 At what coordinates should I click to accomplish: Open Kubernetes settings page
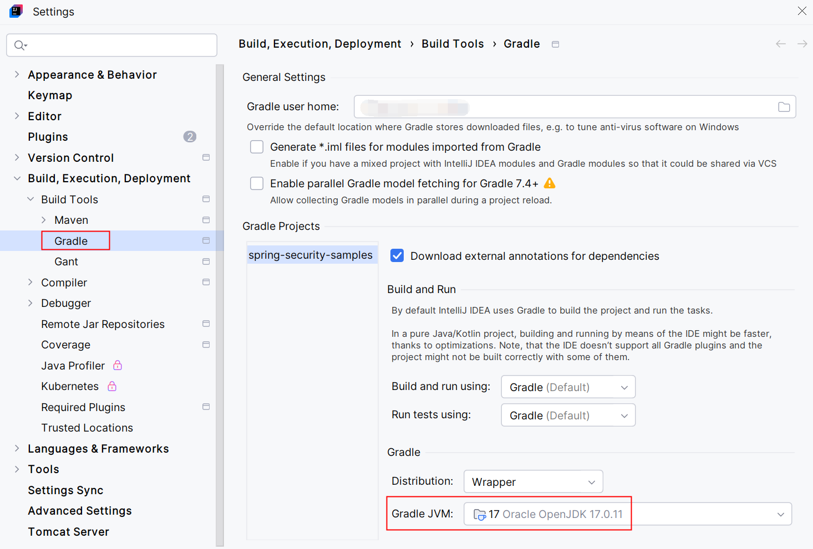70,386
